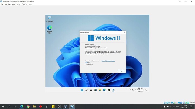195x109 pixels.
Task: Open the host tray volume icon
Action: [x=174, y=106]
